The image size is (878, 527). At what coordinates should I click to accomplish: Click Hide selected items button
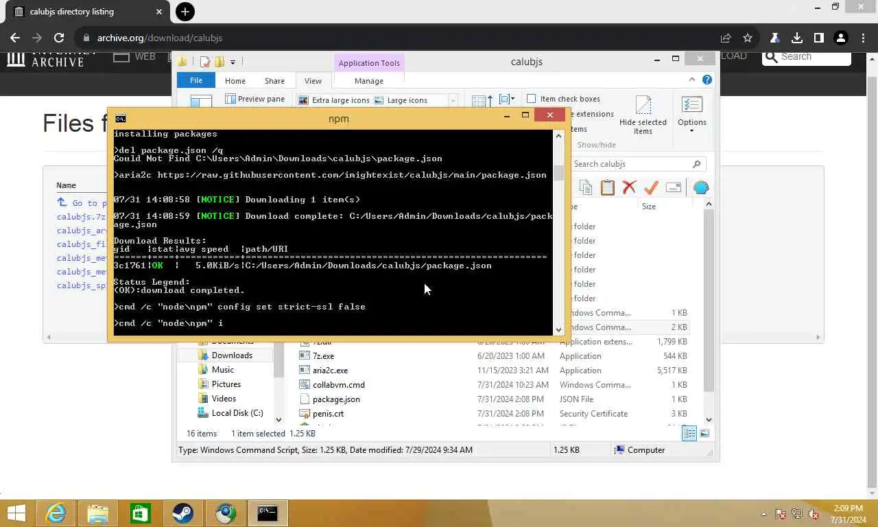[x=643, y=114]
